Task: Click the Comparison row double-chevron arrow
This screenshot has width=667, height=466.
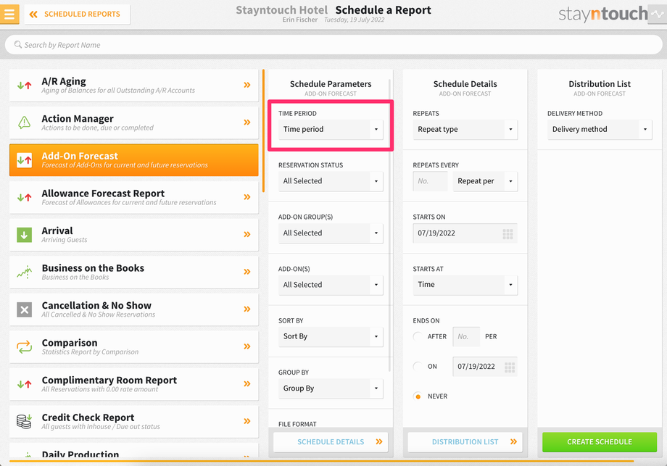Action: click(x=247, y=346)
